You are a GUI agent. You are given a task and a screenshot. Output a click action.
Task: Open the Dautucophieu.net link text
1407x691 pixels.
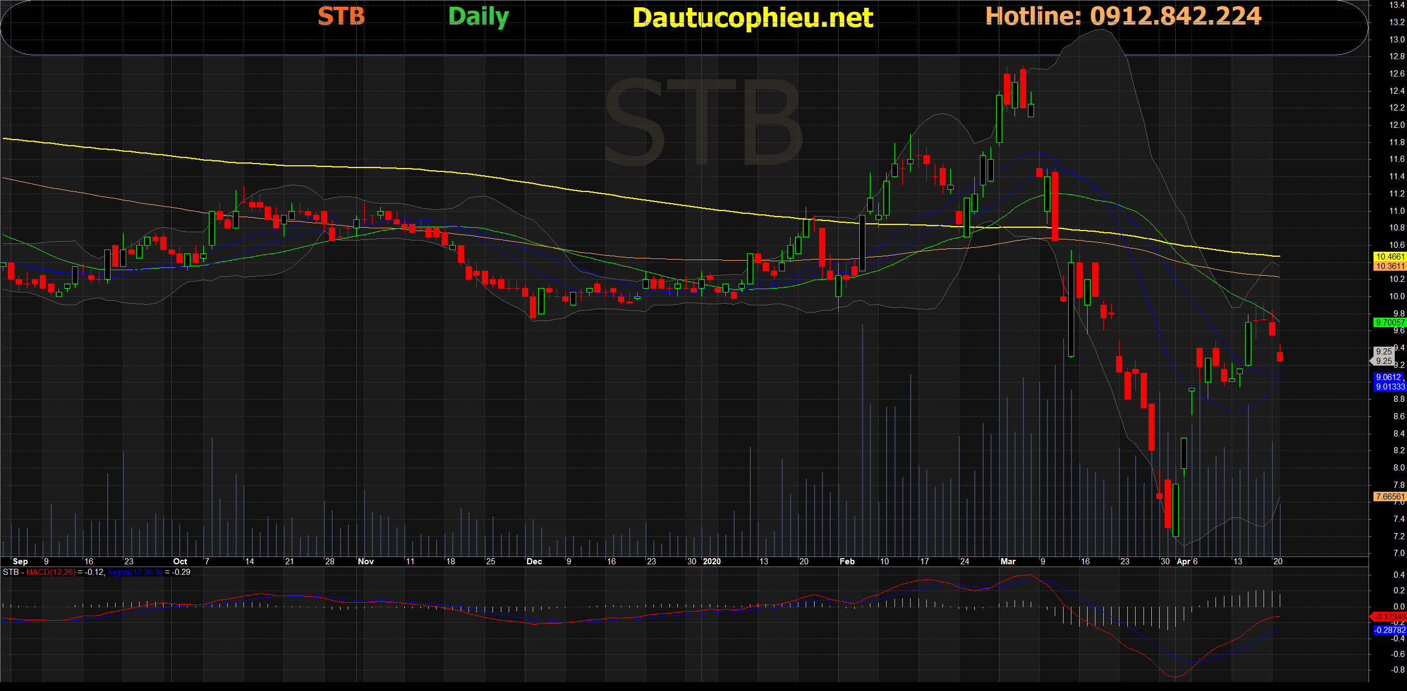753,18
